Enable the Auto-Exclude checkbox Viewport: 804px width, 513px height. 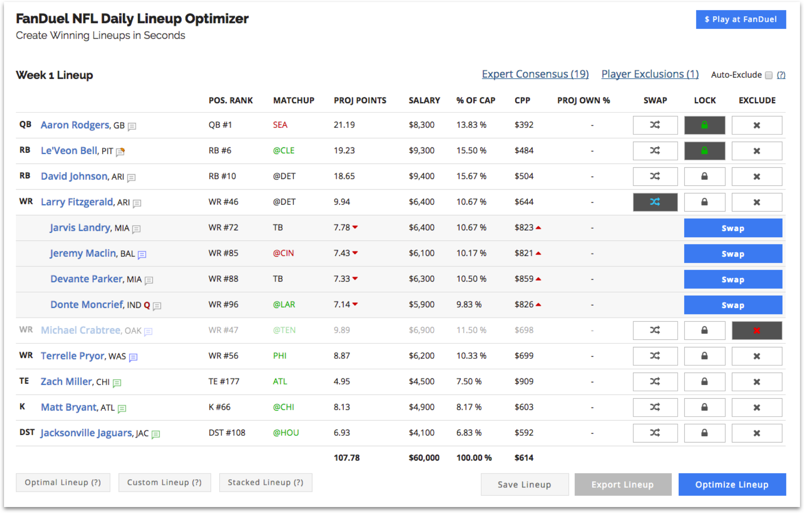[769, 75]
